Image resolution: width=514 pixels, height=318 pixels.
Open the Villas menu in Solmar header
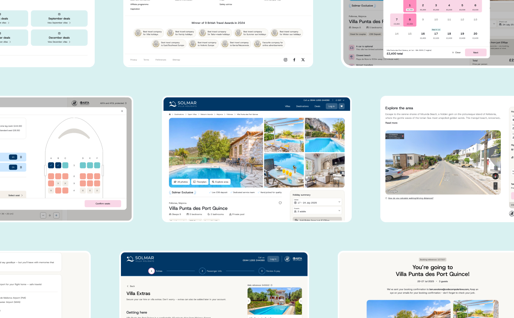point(288,106)
